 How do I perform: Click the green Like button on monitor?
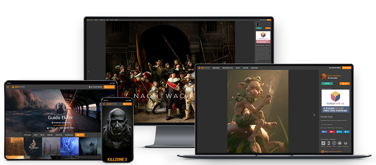[x=259, y=28]
